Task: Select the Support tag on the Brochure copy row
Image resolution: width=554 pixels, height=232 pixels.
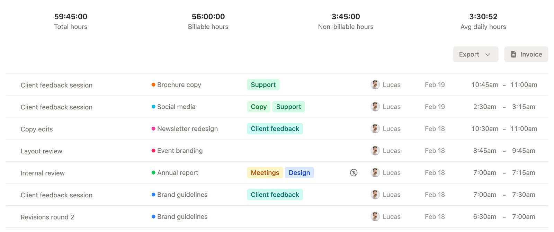Action: click(263, 84)
